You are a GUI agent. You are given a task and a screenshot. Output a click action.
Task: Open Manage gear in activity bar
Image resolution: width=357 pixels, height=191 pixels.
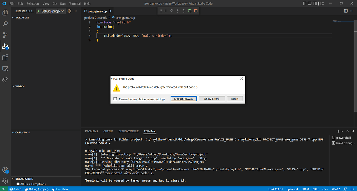5,181
